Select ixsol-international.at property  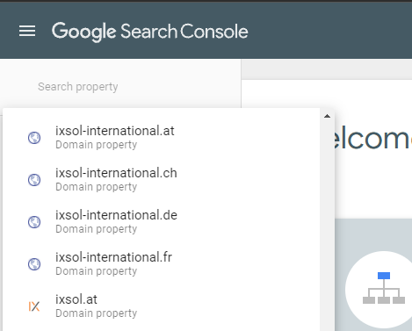click(161, 138)
